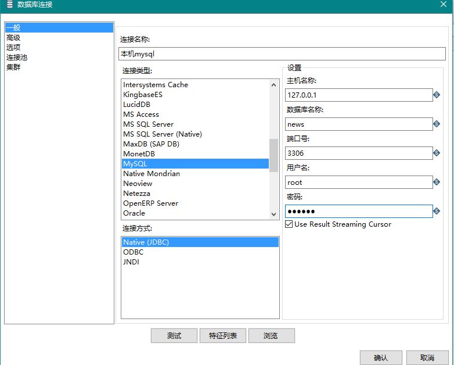Select the 高级 category in left panel
The height and width of the screenshot is (365, 454).
tap(13, 38)
